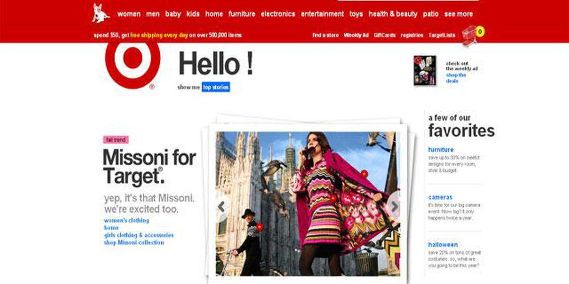Open the 'top stories' selector
Image resolution: width=569 pixels, height=284 pixels.
pos(216,87)
